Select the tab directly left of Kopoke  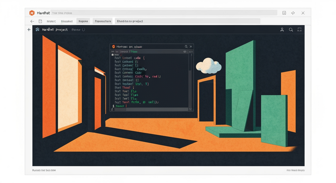point(66,21)
